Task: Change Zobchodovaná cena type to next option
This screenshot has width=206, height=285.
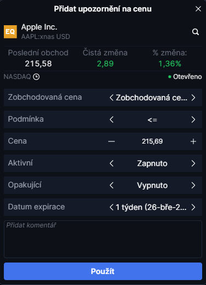Action: [193, 98]
